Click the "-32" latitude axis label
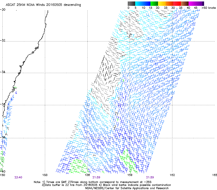 [3, 40]
